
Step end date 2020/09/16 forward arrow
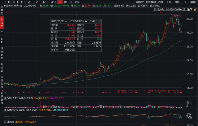[x=87, y=21]
